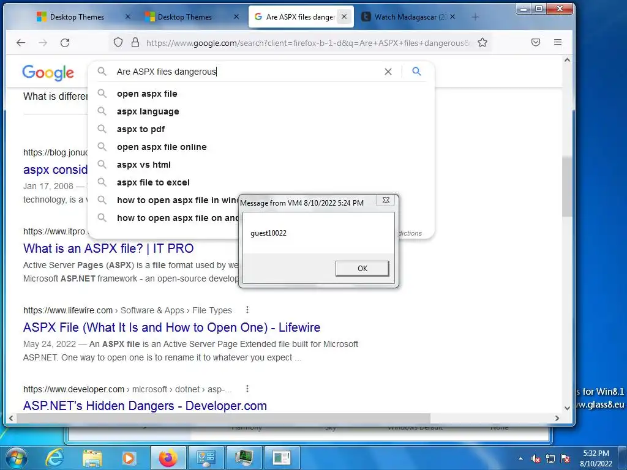This screenshot has height=470, width=627.
Task: Click the taskbar clock showing 5:32 PM
Action: pyautogui.click(x=596, y=458)
